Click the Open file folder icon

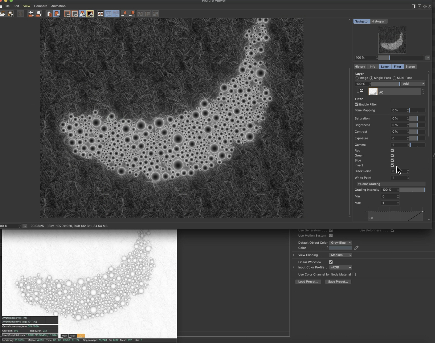click(3, 14)
